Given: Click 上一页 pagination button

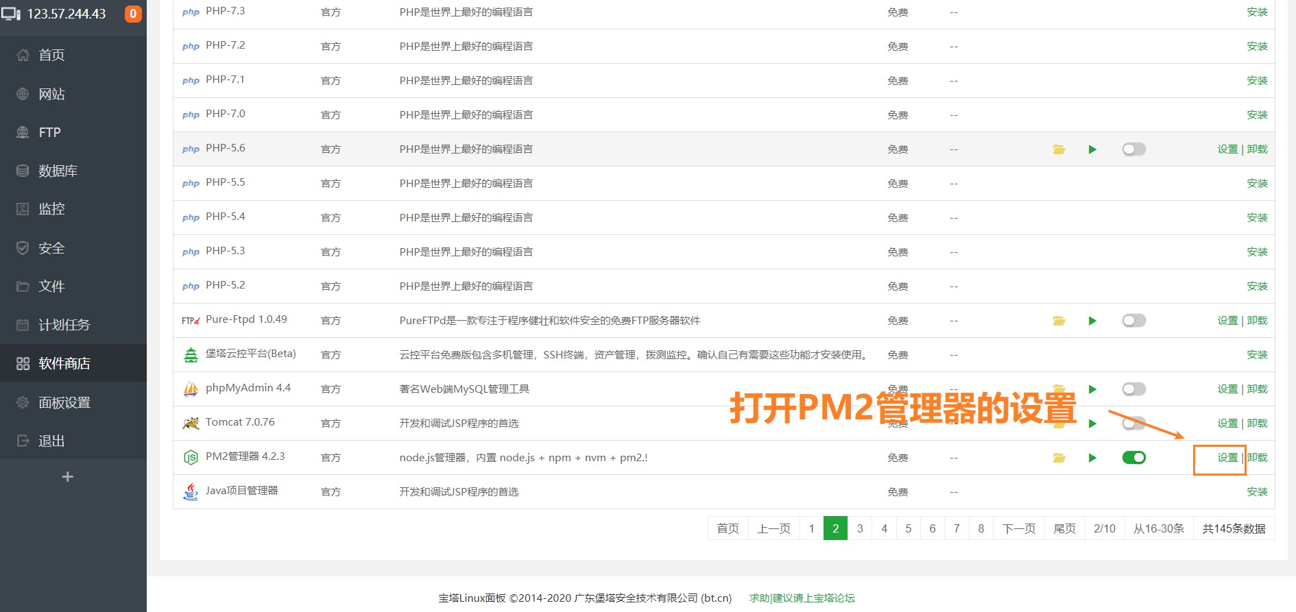Looking at the screenshot, I should point(773,528).
